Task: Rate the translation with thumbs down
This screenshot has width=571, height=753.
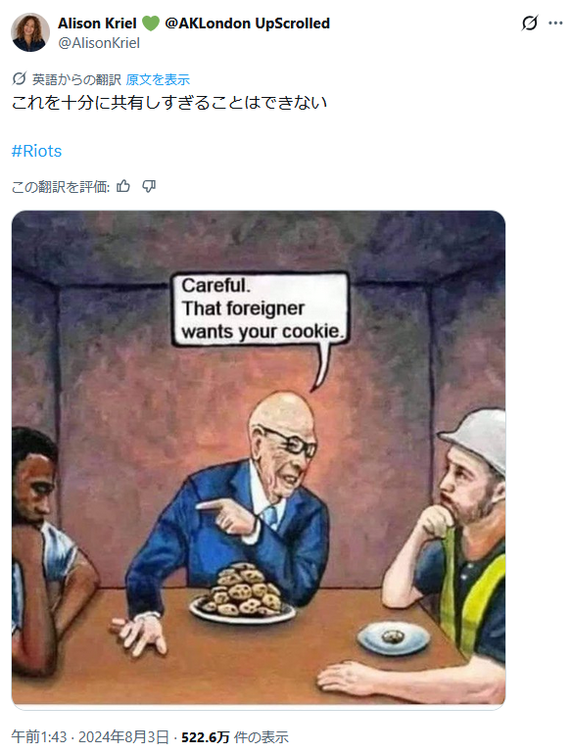Action: (x=149, y=186)
